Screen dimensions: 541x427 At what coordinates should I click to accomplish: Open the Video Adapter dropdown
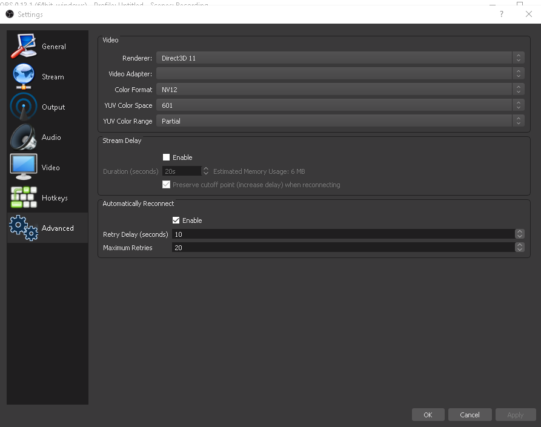[x=340, y=73]
